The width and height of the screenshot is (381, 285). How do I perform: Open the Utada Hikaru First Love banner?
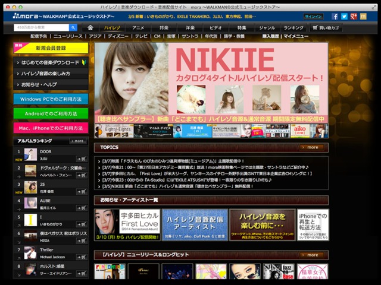[x=126, y=224]
